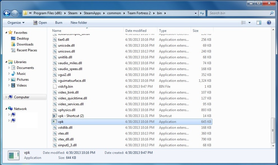Collapse the Libraries group
This screenshot has width=278, height=165.
tap(6, 62)
